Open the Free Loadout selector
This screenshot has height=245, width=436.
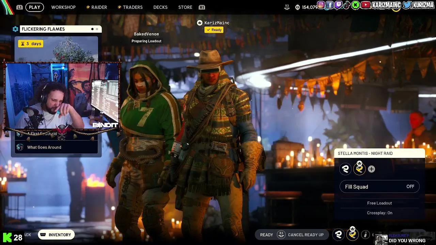click(379, 203)
